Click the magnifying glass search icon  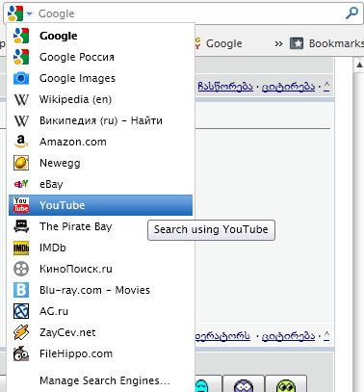tap(351, 13)
